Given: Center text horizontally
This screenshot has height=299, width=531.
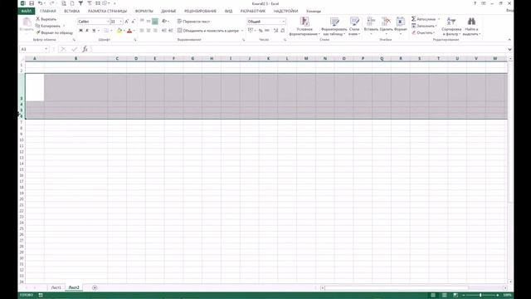Looking at the screenshot, I should (149, 31).
